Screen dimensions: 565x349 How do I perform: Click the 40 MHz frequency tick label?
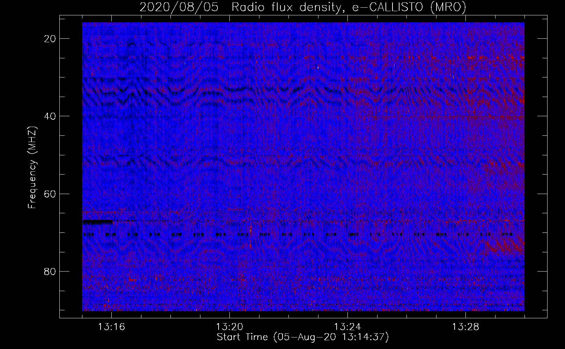(x=50, y=116)
